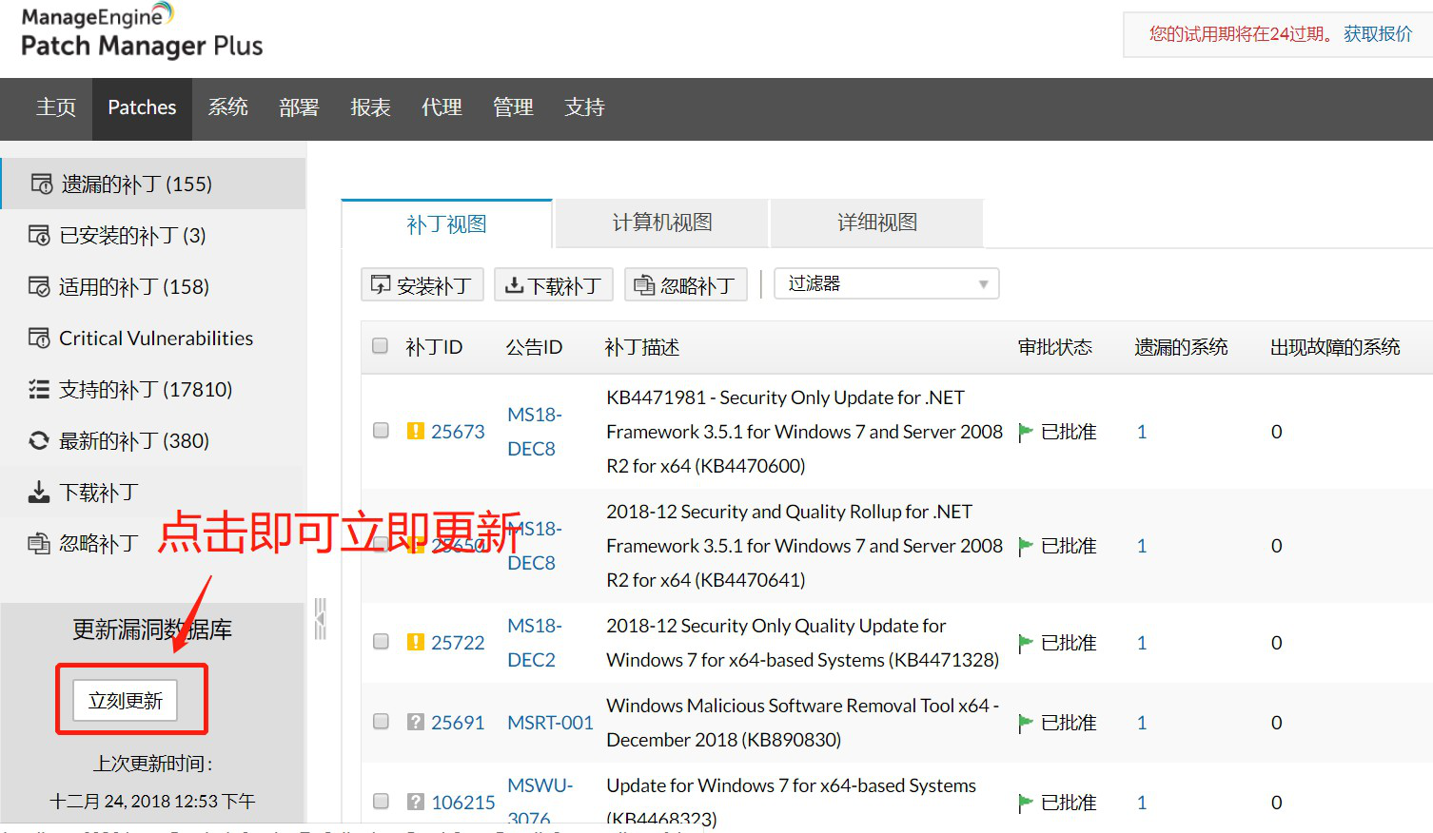1433x833 pixels.
Task: Open patch ID 25722 link
Action: click(x=458, y=643)
